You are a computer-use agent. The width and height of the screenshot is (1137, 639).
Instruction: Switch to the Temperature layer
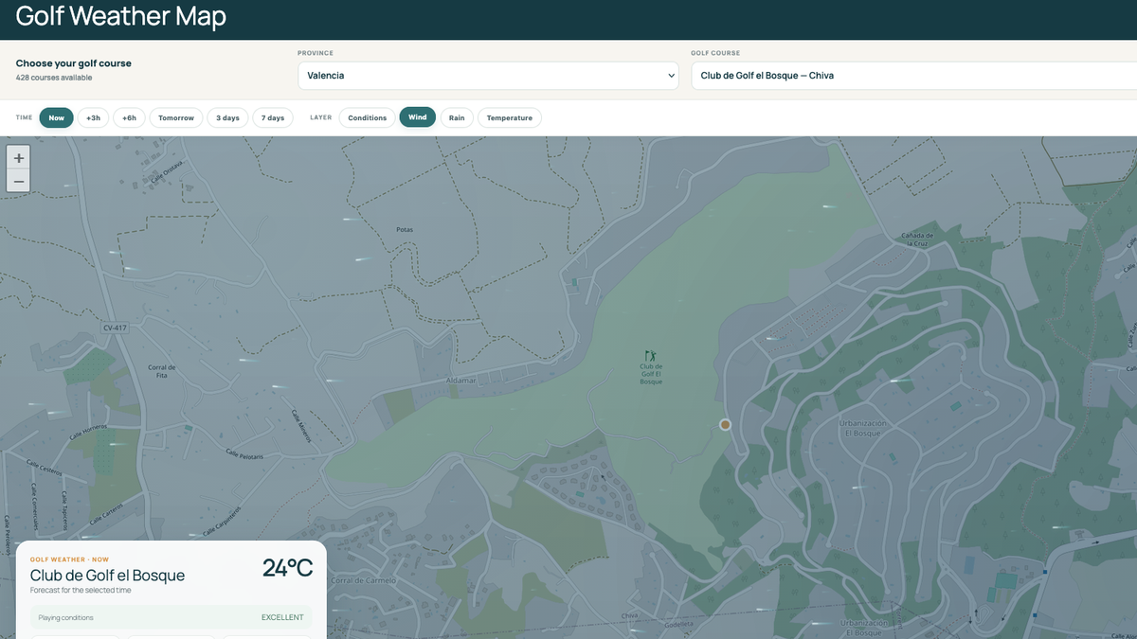click(510, 117)
